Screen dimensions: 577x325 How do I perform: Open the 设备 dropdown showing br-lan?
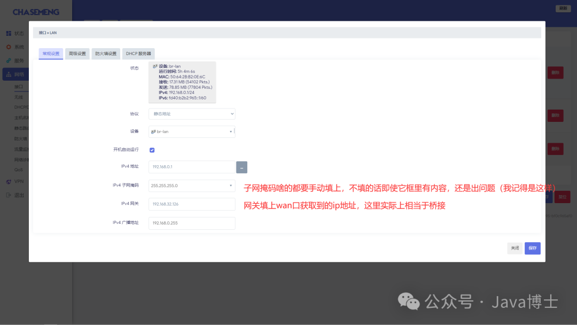[191, 131]
